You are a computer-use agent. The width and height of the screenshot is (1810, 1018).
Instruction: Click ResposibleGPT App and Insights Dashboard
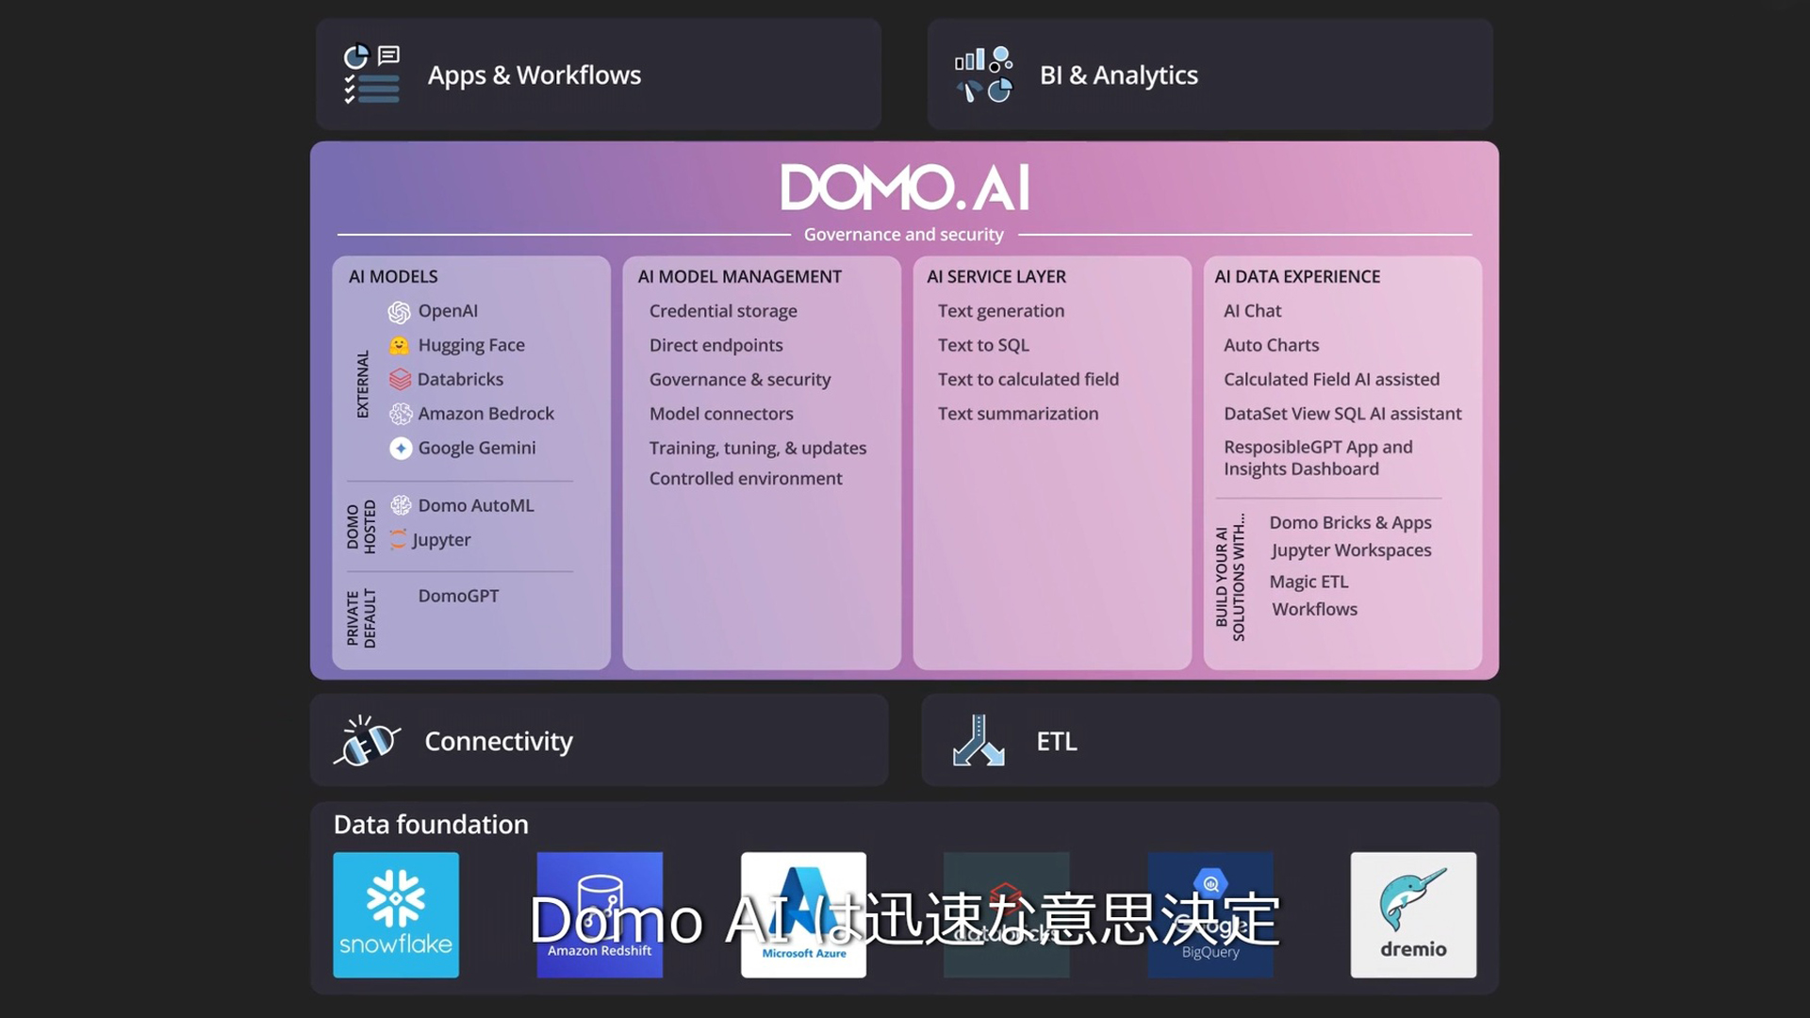pyautogui.click(x=1318, y=458)
